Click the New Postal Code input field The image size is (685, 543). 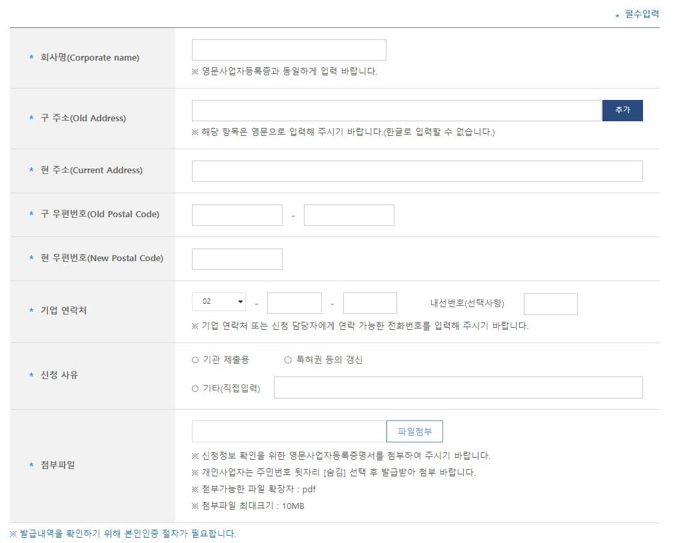[x=237, y=259]
